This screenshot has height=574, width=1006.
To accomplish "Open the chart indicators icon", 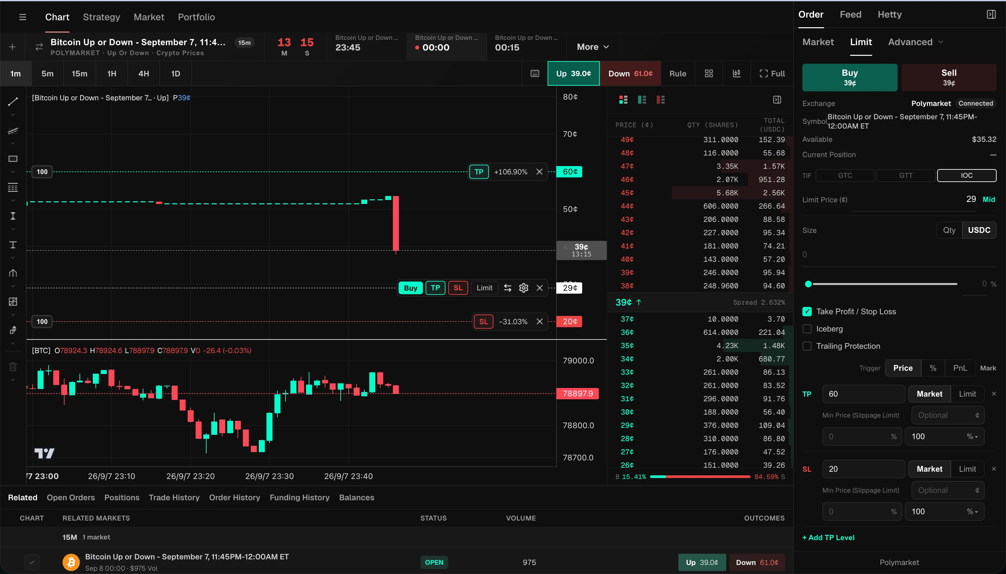I will (736, 74).
